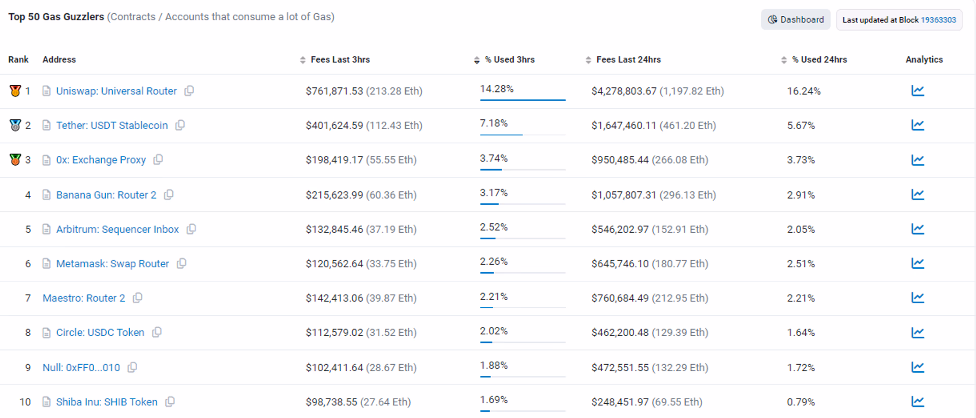Open block 19363303 link
Image resolution: width=976 pixels, height=418 pixels.
(x=938, y=20)
